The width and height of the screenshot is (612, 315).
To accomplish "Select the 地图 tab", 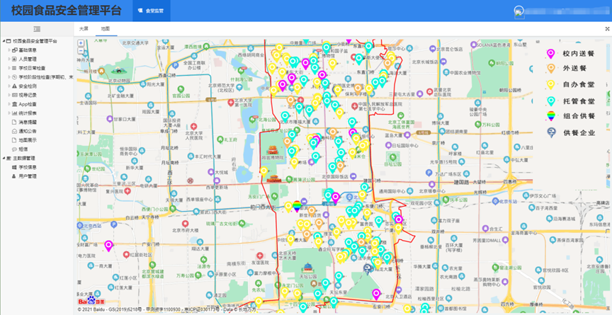I will [x=105, y=29].
